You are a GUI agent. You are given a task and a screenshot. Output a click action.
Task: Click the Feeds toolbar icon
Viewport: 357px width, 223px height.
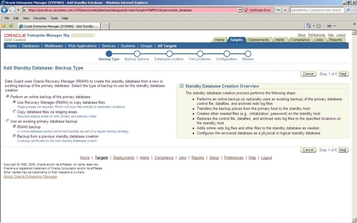tap(319, 26)
